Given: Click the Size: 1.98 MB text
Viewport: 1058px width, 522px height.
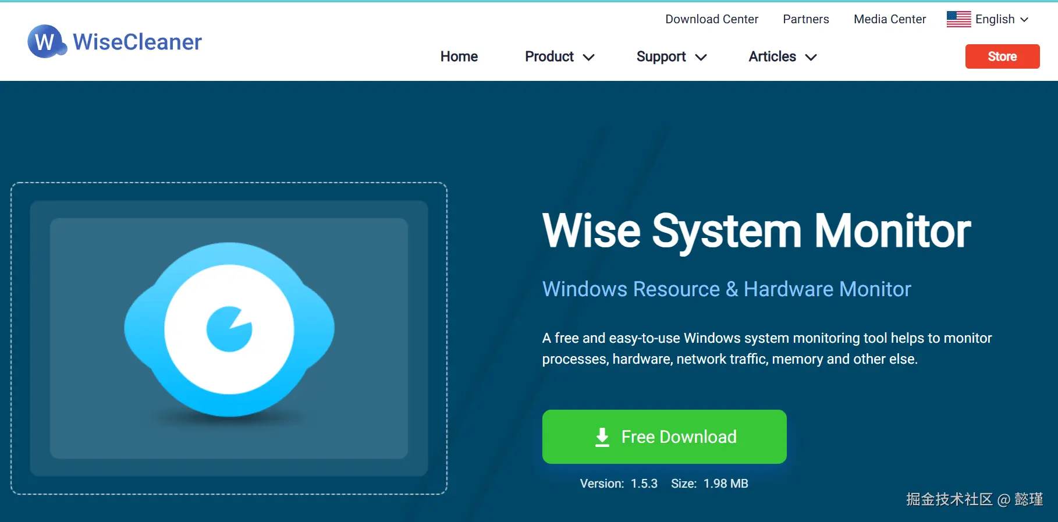Looking at the screenshot, I should (x=709, y=484).
